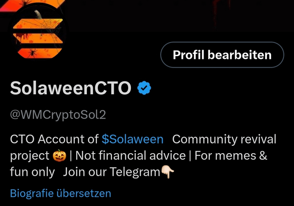Viewport: 294px width, 206px height.
Task: Click the blood-drip middle stripe of avatar
Action: [x=38, y=38]
